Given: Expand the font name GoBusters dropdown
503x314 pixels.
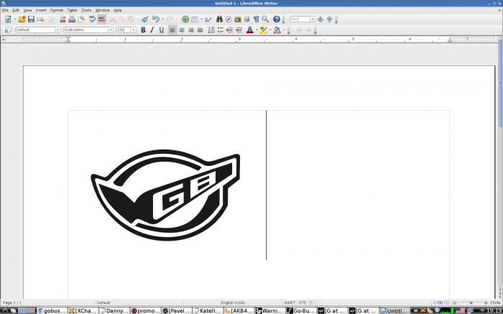Looking at the screenshot, I should [111, 30].
